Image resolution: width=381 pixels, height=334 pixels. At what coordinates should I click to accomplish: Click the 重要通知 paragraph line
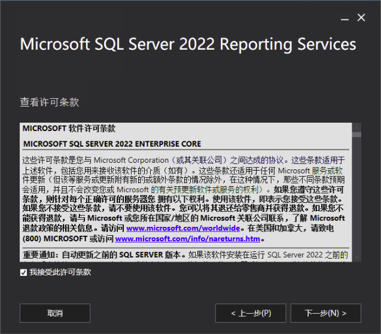click(185, 255)
